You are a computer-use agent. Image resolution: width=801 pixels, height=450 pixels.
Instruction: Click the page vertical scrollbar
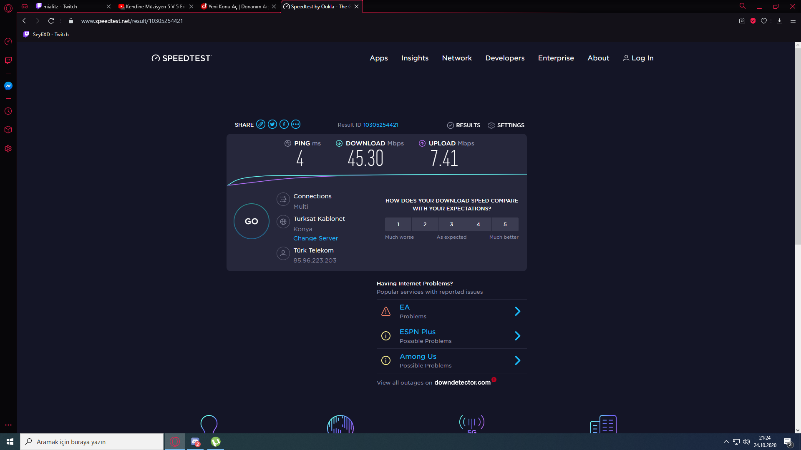pyautogui.click(x=797, y=146)
